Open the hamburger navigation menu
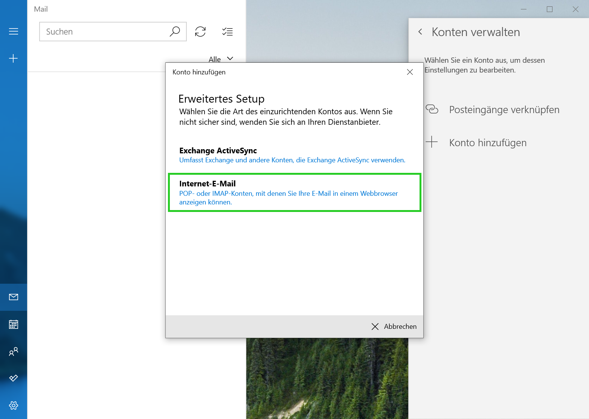589x419 pixels. click(x=14, y=32)
